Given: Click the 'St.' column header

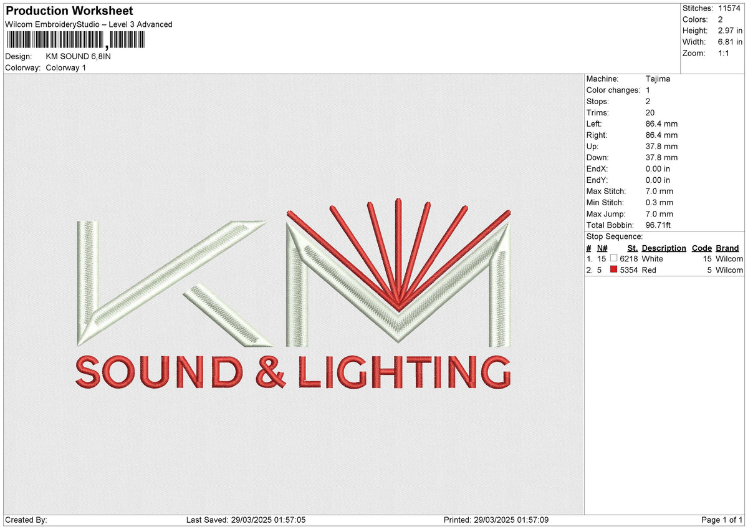Looking at the screenshot, I should pos(633,248).
